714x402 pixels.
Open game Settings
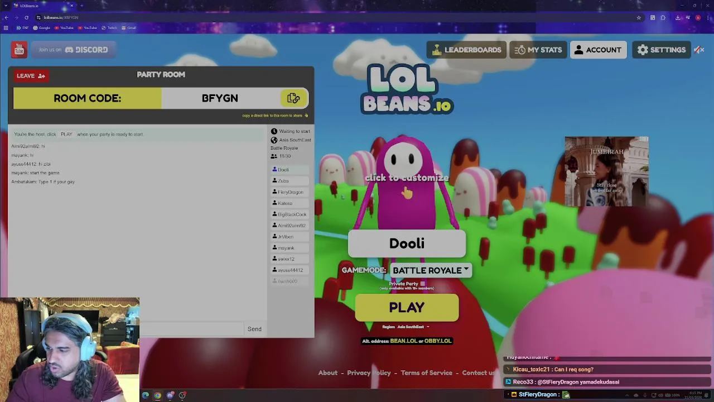click(x=661, y=50)
